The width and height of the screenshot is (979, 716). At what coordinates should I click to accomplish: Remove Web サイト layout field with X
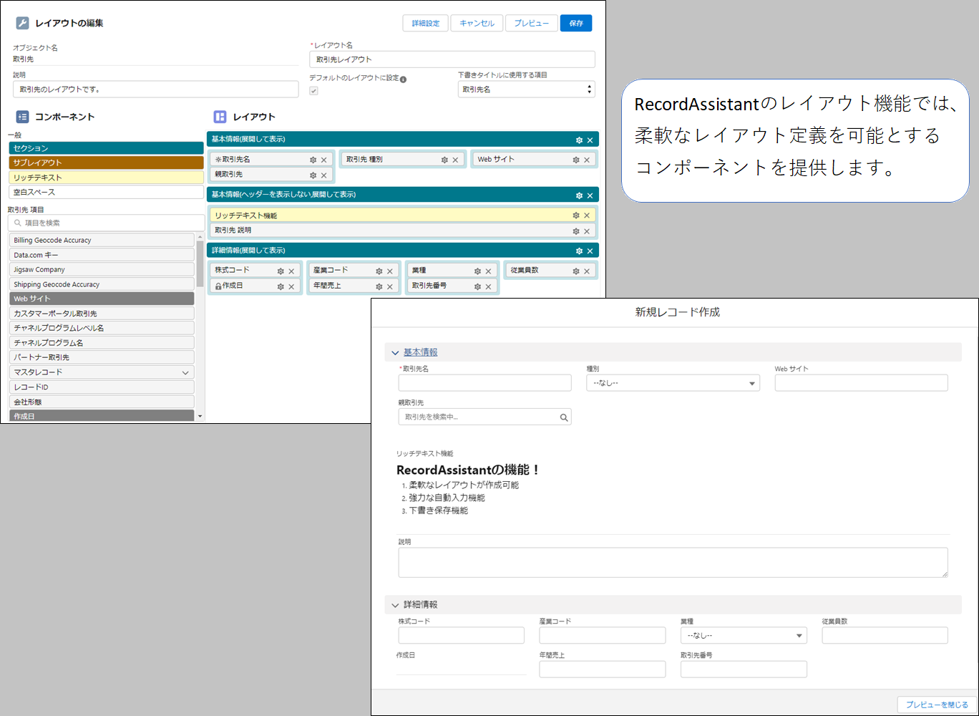click(587, 160)
